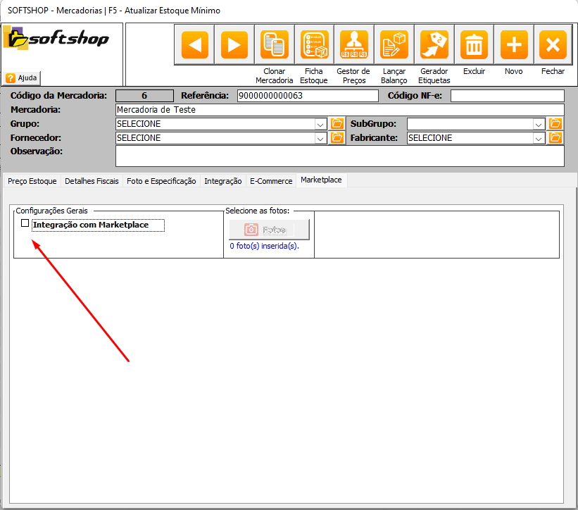
Task: Click the Ajuda help button
Action: click(x=22, y=77)
